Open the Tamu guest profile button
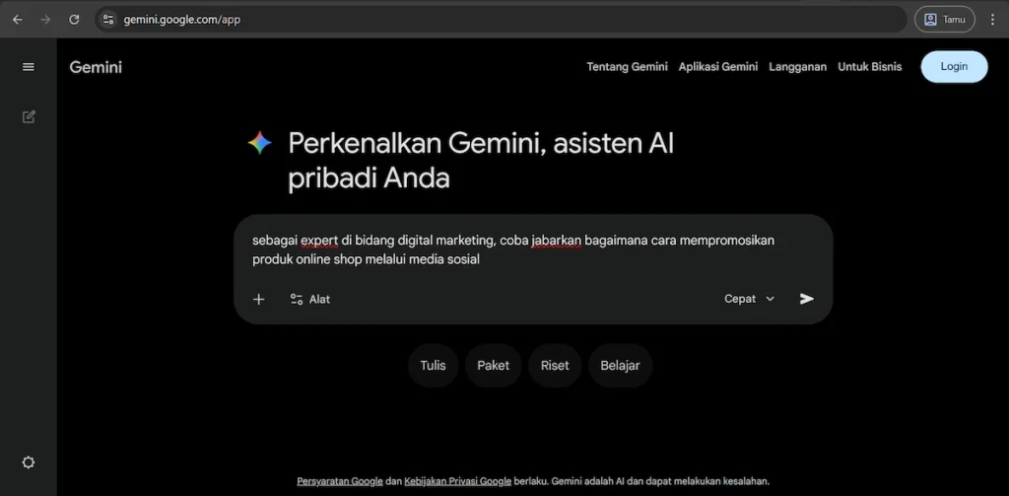This screenshot has height=496, width=1009. (944, 20)
